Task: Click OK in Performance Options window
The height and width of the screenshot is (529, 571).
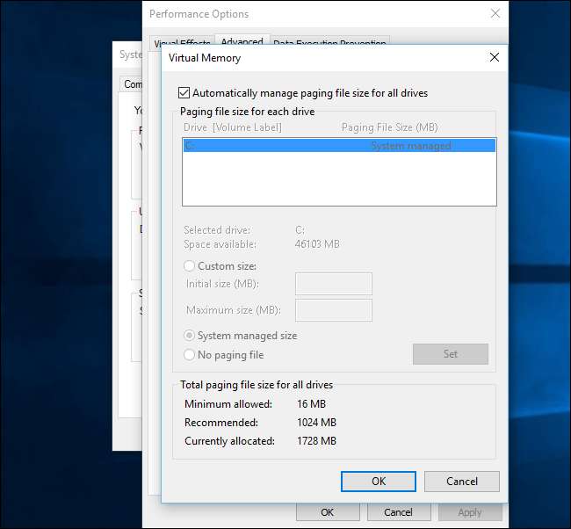Action: pos(326,512)
